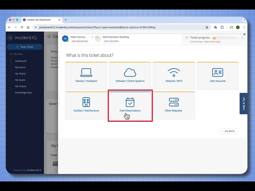The width and height of the screenshot is (255, 191).
Task: View site information icon in address bar
Action: tap(36, 27)
